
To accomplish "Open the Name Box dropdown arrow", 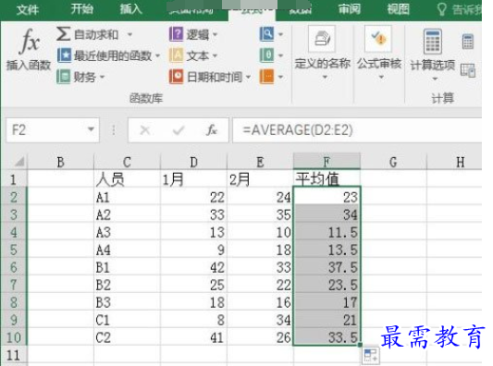I will point(91,129).
